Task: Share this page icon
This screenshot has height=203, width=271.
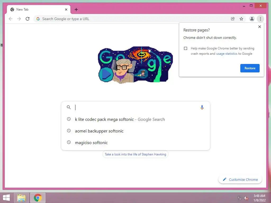Action: coord(233,19)
